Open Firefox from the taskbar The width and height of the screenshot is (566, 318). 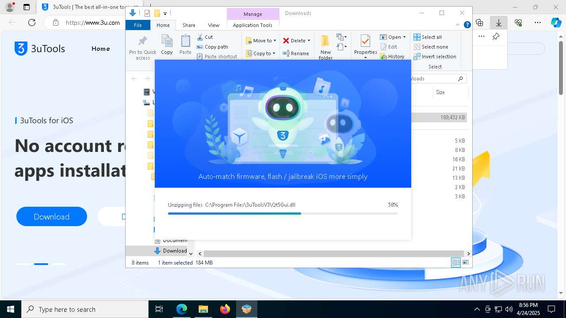click(x=225, y=309)
